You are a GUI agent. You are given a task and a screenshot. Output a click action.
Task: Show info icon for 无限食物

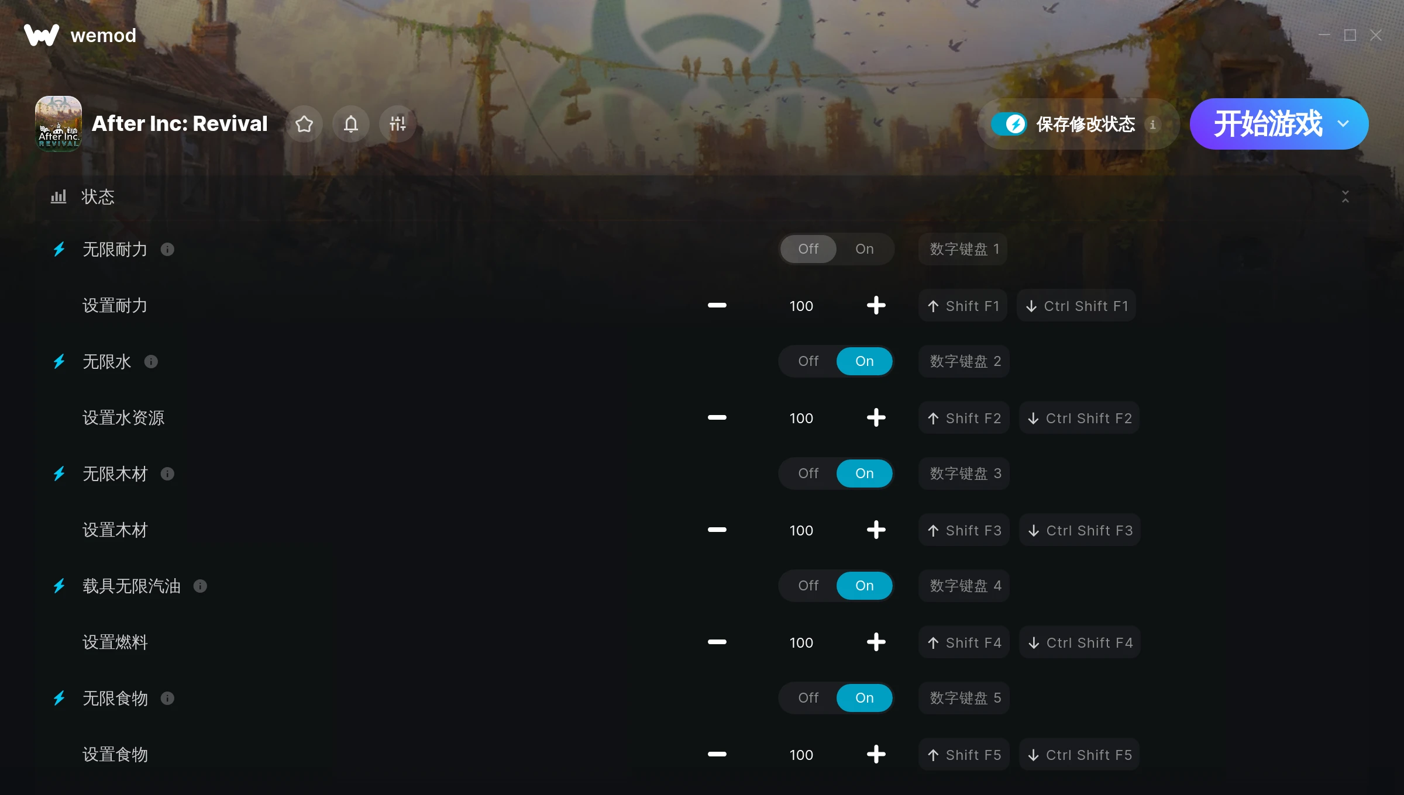coord(167,699)
